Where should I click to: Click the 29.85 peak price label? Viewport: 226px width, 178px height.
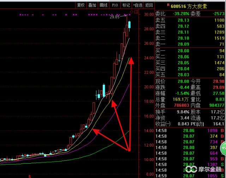115,17
